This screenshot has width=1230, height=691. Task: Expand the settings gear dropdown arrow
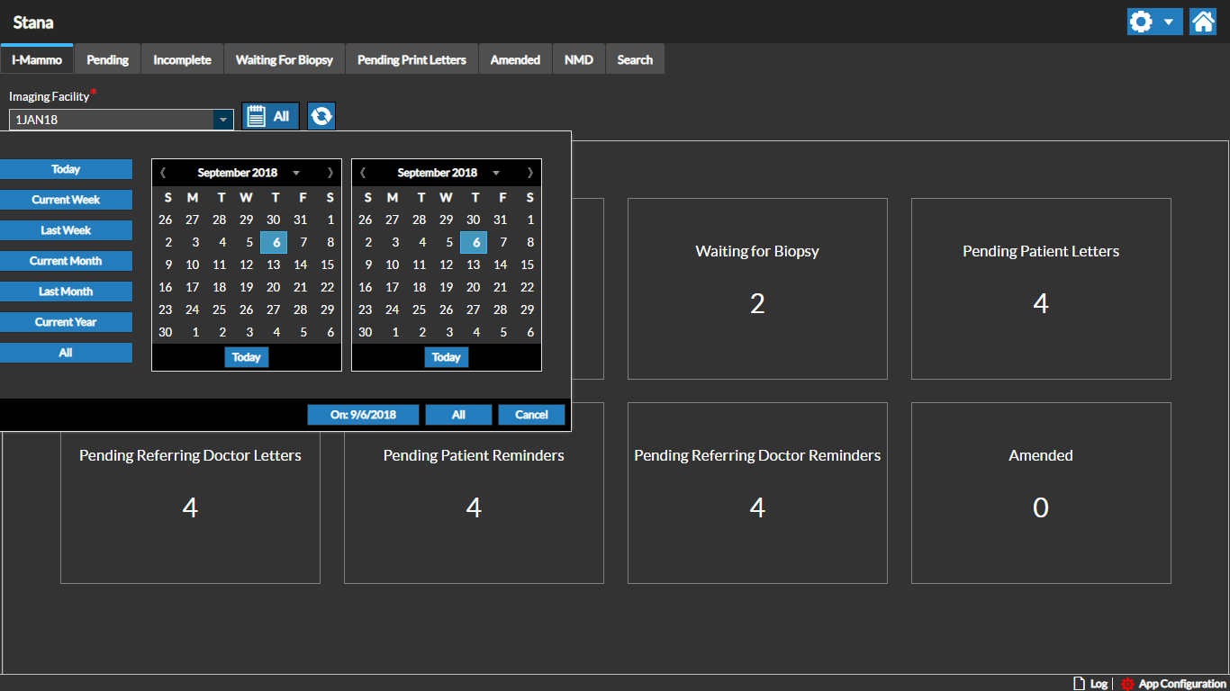pos(1168,22)
